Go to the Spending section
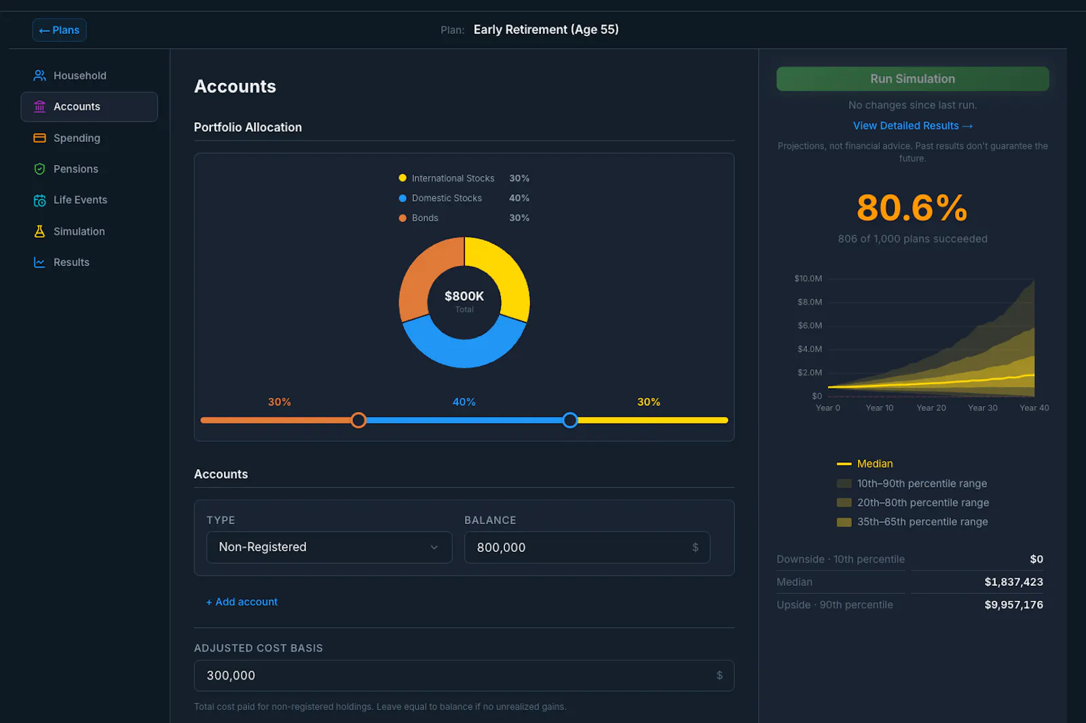 (89, 138)
